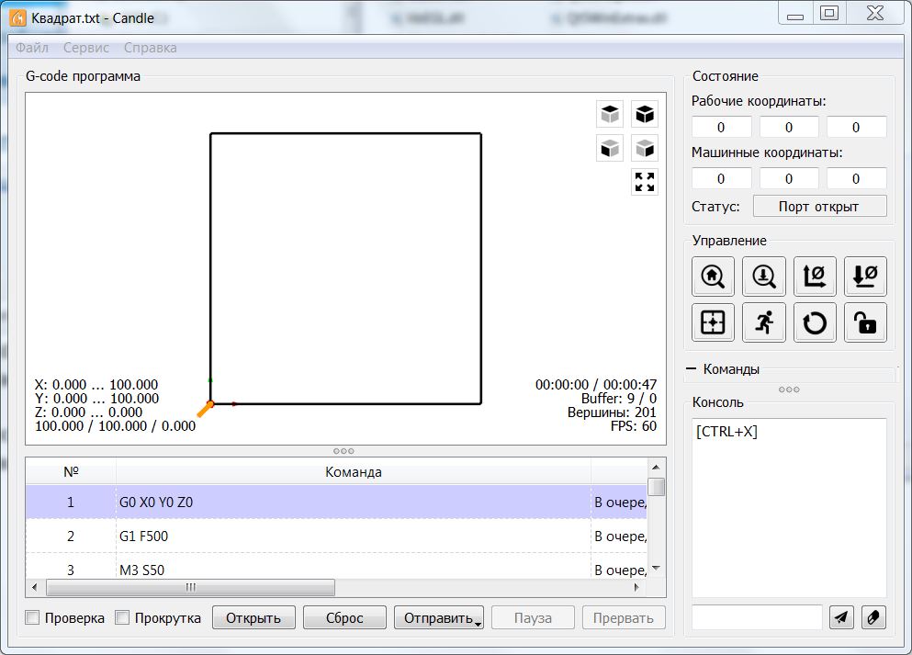Click the table scroll right arrow
Viewport: 912px width, 655px height.
tap(636, 588)
